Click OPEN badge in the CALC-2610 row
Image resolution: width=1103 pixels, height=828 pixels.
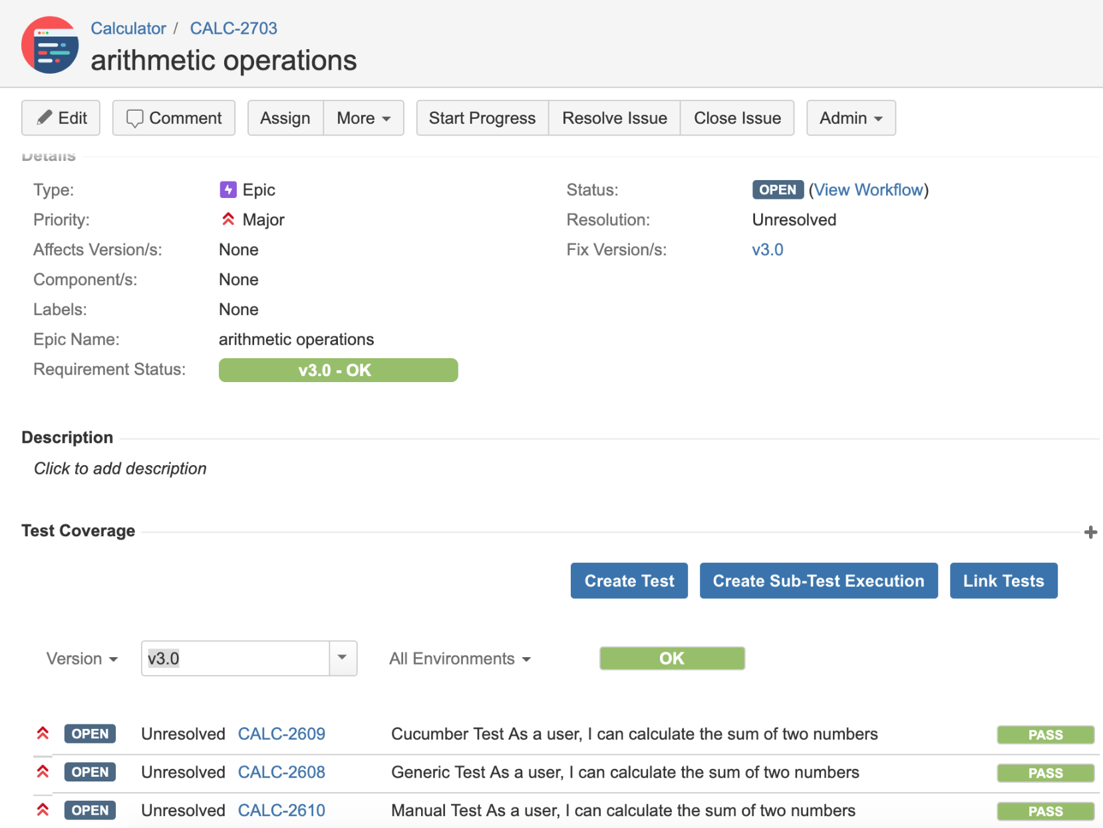tap(90, 810)
